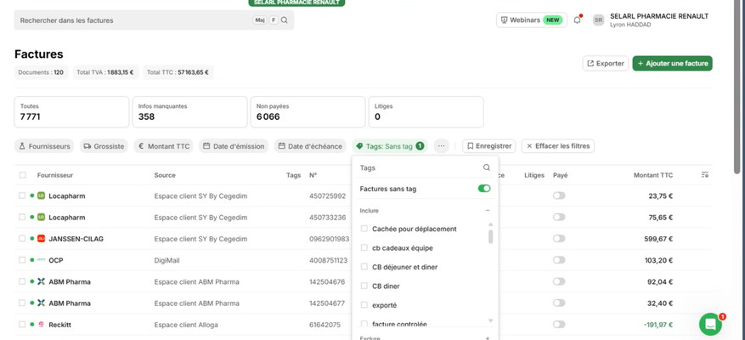Screen dimensions: 745x340
Task: Open the more filters ellipsis button
Action: click(442, 146)
